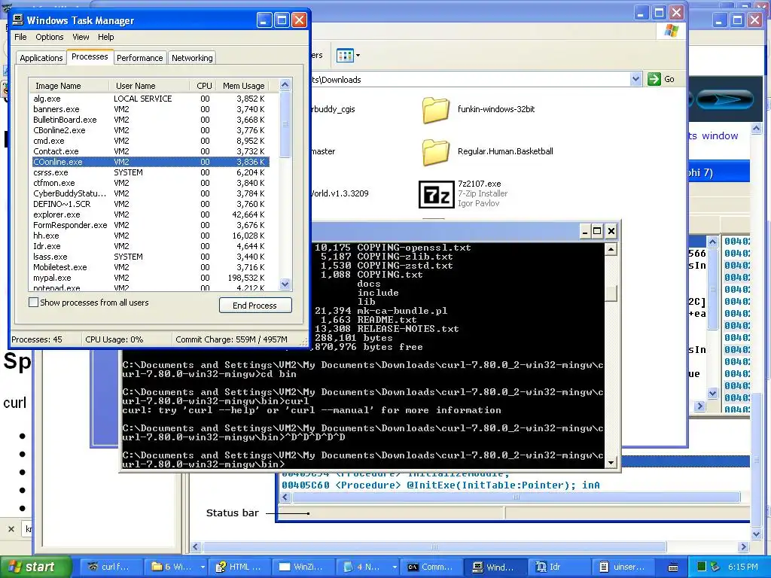Switch to HTML Help taskbar item
The image size is (771, 578).
239,567
